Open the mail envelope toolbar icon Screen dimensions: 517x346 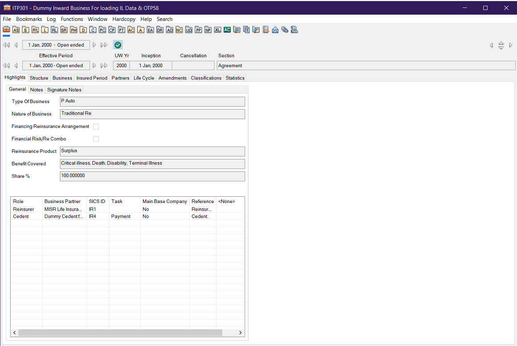[275, 29]
